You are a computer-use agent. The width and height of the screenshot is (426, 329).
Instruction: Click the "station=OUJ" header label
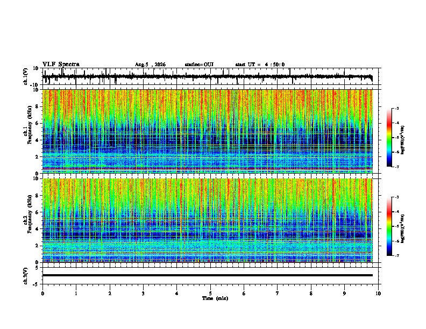pyautogui.click(x=199, y=65)
